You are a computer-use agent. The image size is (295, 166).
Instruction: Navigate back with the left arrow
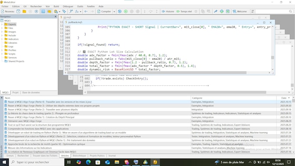(x=86, y=11)
